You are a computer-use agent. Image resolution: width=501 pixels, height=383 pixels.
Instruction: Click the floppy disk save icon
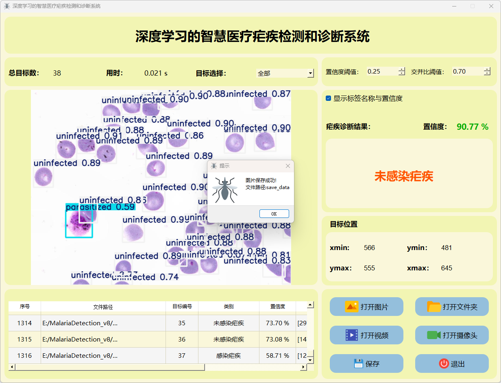pos(358,363)
